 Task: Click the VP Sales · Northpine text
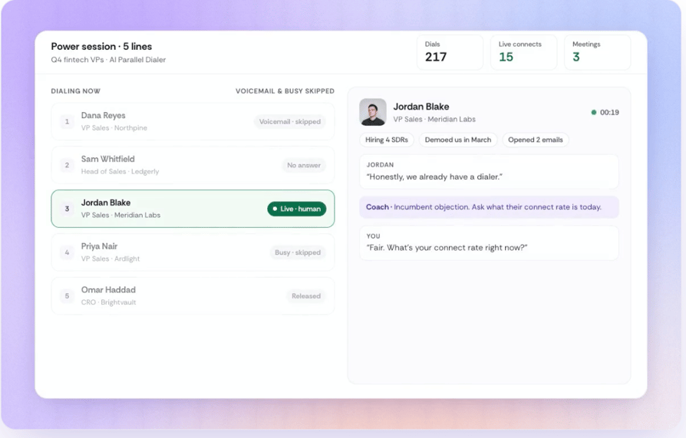coord(114,128)
